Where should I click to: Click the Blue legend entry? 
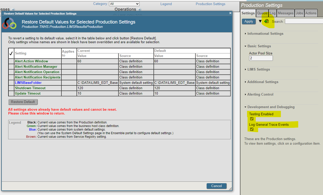click(67, 130)
